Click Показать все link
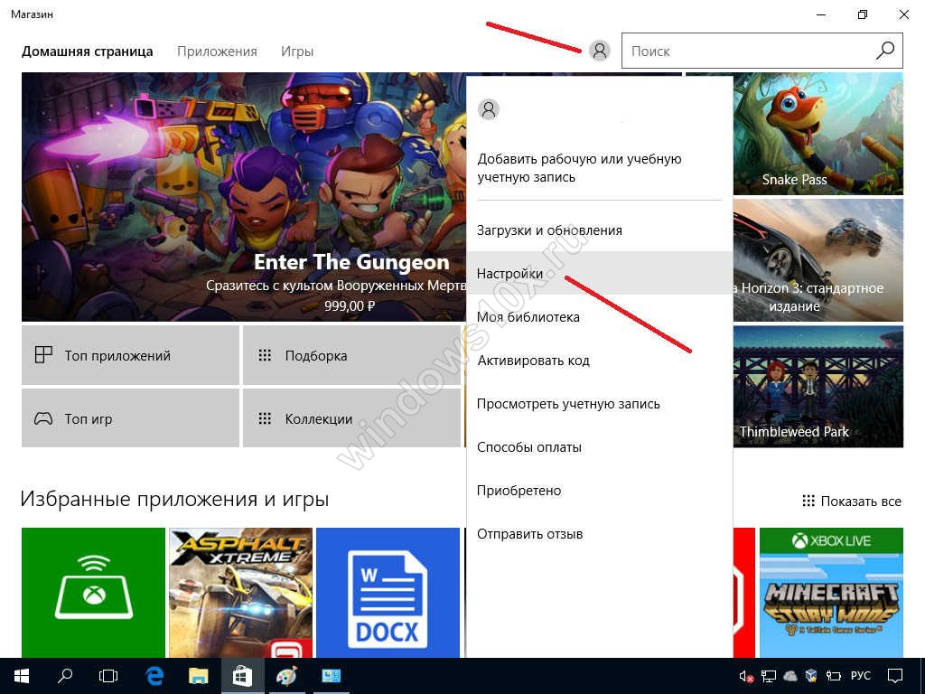Viewport: 925px width, 694px height. [x=852, y=502]
